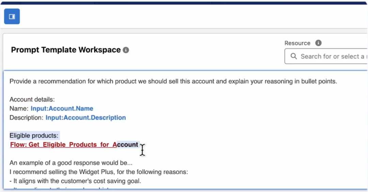This screenshot has width=368, height=192.
Task: Click the info icon next to Resource
Action: pyautogui.click(x=318, y=43)
